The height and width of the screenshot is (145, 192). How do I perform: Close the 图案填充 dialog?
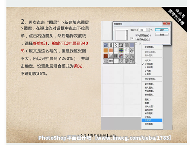166,23
